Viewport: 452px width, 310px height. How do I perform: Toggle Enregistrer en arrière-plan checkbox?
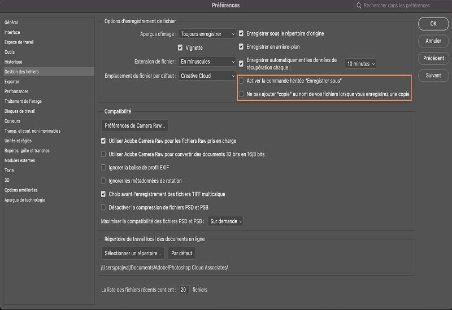pyautogui.click(x=241, y=47)
